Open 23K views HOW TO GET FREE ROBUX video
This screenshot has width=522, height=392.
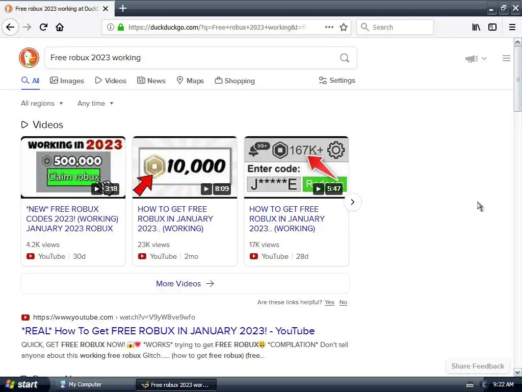[x=175, y=218]
